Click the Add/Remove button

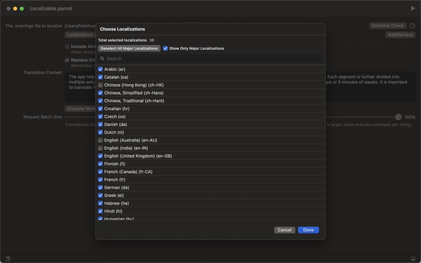[400, 34]
